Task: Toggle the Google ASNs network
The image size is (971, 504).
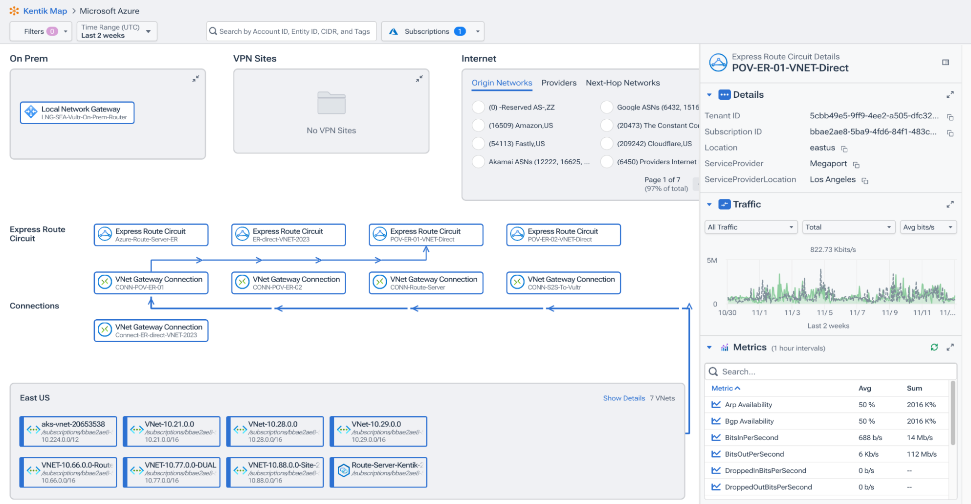Action: pos(607,107)
